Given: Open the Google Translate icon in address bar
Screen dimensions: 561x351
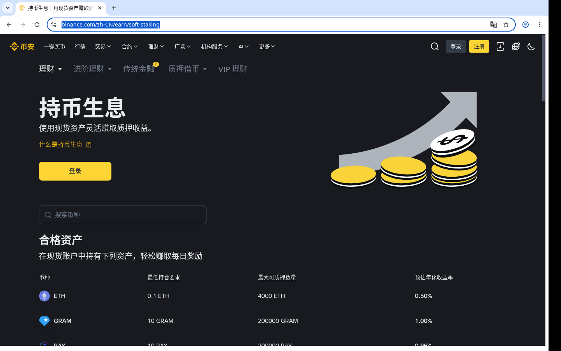Looking at the screenshot, I should [494, 25].
